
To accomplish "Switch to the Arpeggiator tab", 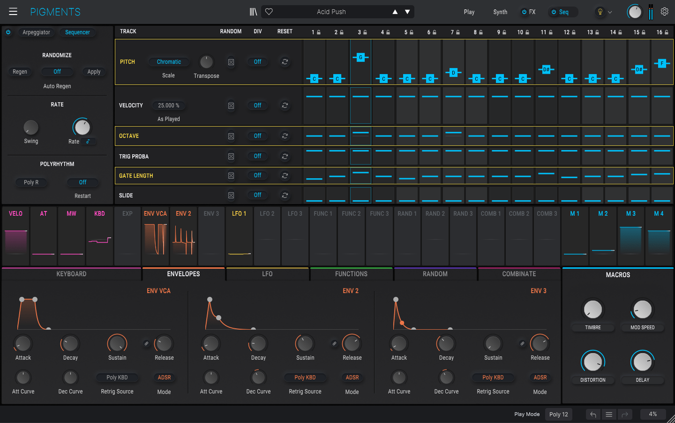I will pos(36,32).
